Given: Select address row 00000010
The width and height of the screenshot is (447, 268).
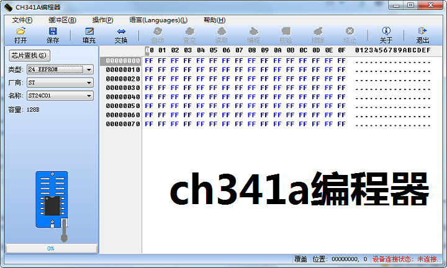Looking at the screenshot, I should pos(123,69).
